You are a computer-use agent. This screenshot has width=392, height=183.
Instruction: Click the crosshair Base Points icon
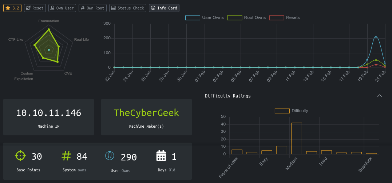point(20,156)
